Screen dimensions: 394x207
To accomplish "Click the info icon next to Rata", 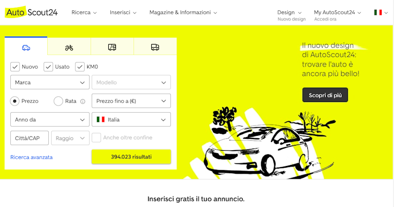I will [83, 101].
